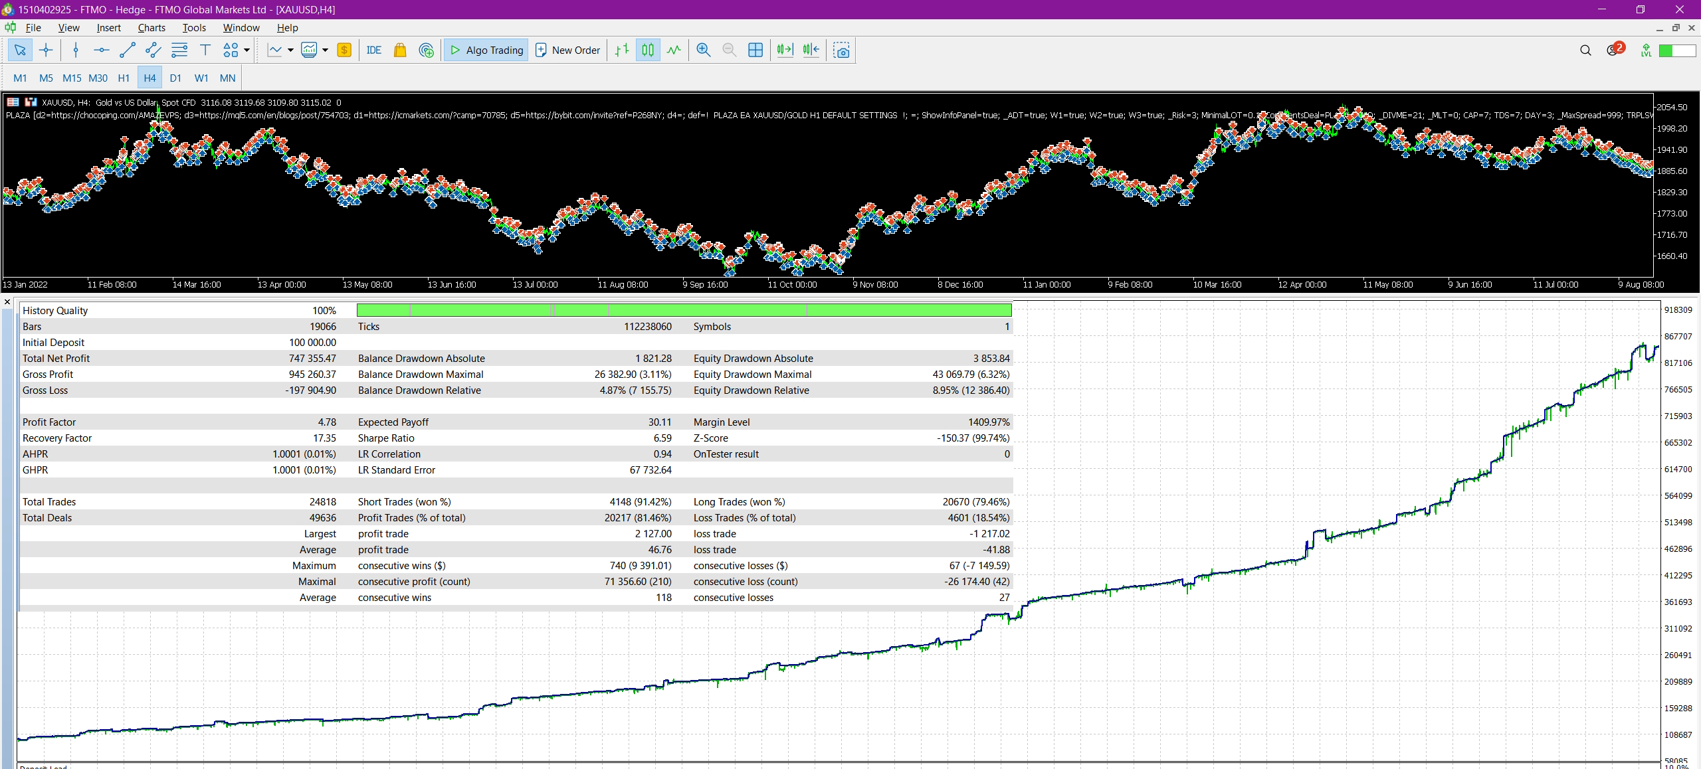The image size is (1701, 769).
Task: Click the gold dollar trading icon
Action: [344, 50]
